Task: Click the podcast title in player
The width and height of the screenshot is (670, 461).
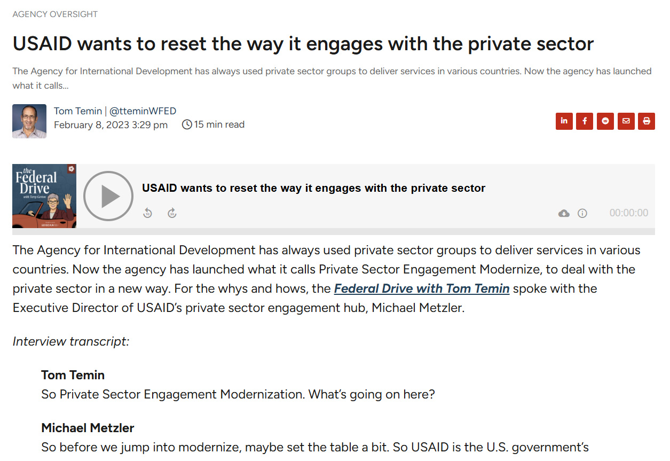Action: pos(313,188)
